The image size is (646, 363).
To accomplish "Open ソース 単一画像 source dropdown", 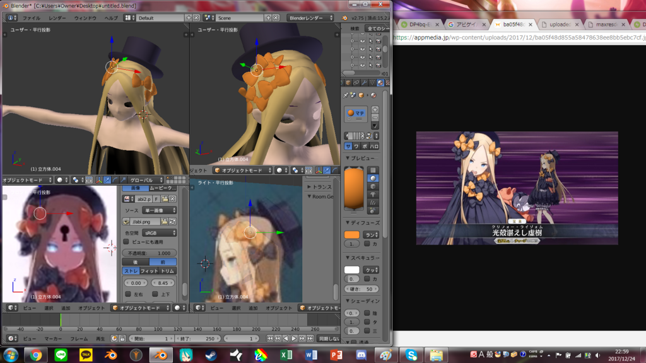I will [x=160, y=210].
